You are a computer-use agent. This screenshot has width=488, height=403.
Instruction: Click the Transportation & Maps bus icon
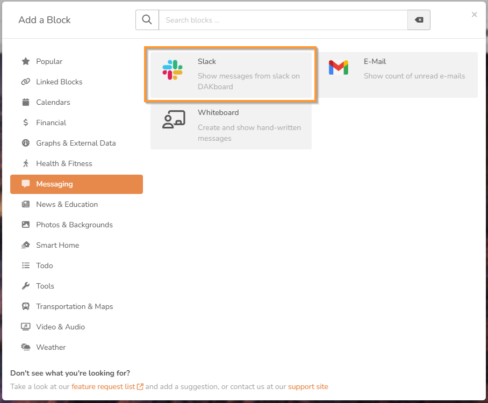click(26, 306)
